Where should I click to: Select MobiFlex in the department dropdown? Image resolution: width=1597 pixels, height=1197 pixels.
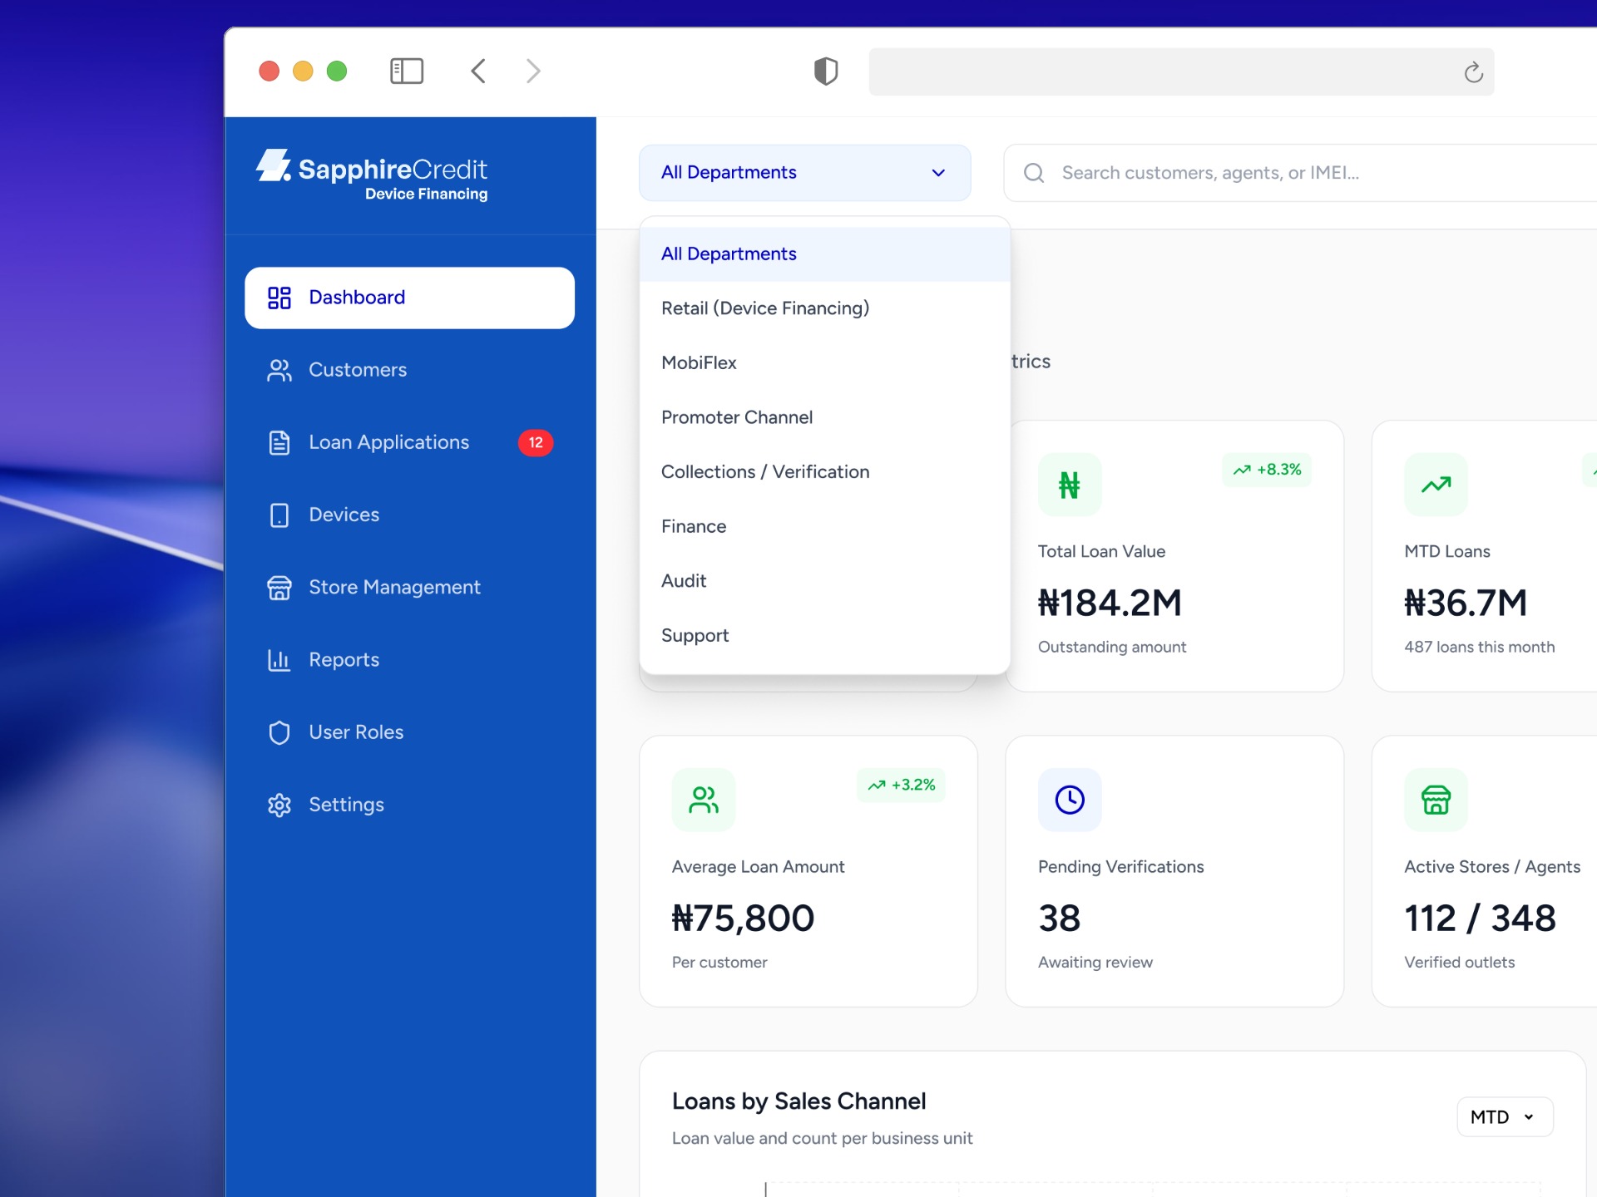699,362
